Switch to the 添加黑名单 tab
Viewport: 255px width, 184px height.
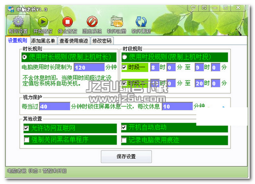click(43, 41)
